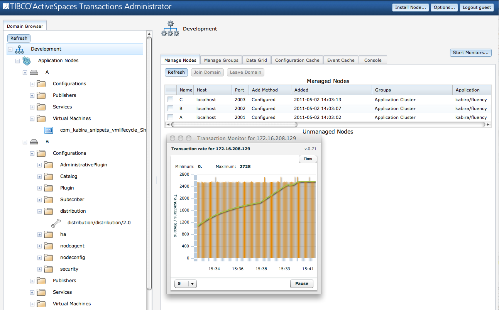
Task: Click the security folder icon
Action: tap(49, 269)
